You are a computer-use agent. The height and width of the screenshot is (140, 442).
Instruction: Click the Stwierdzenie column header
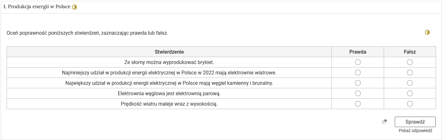pos(169,52)
